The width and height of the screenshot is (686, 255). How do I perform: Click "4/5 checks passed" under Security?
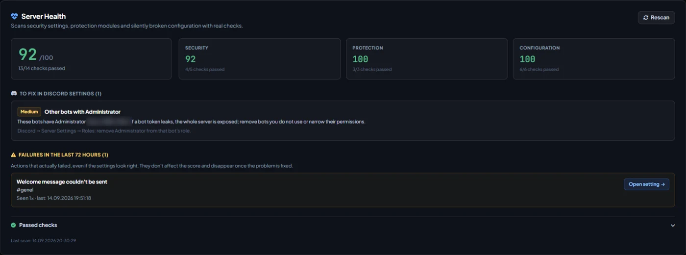205,69
